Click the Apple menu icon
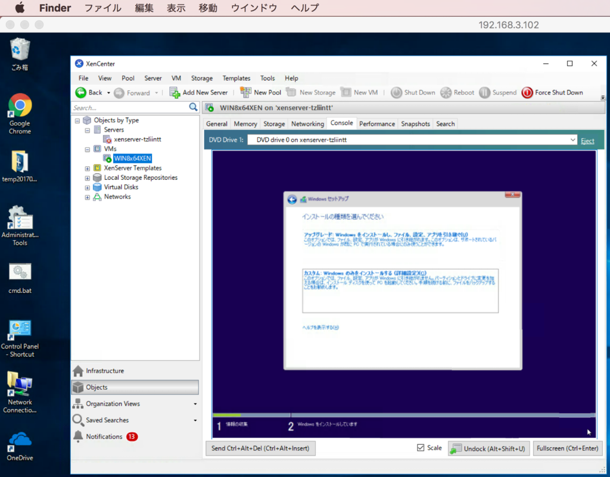This screenshot has width=610, height=477. coord(20,8)
